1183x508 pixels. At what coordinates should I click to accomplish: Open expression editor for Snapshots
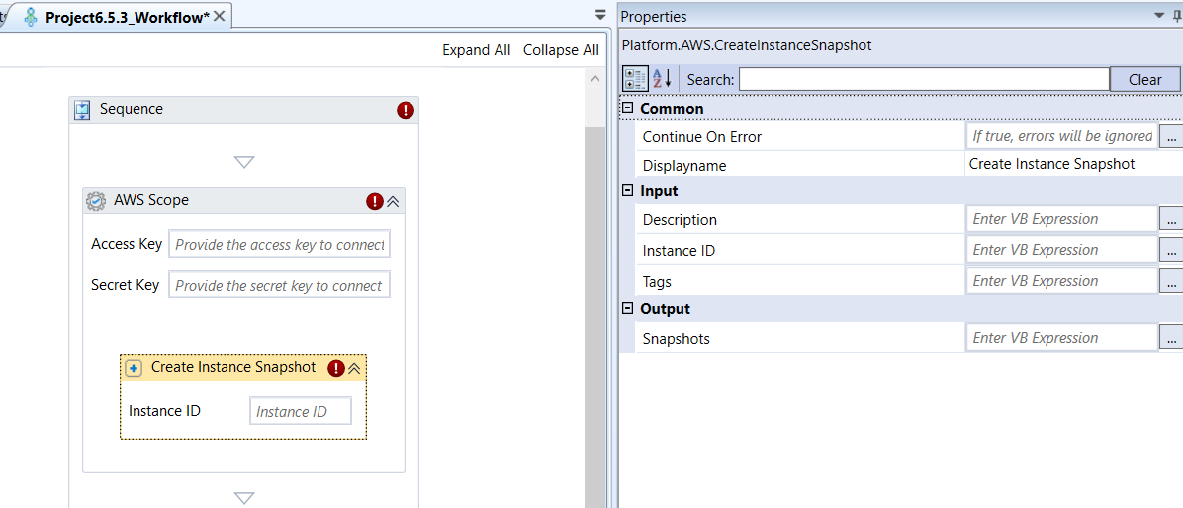coord(1171,338)
